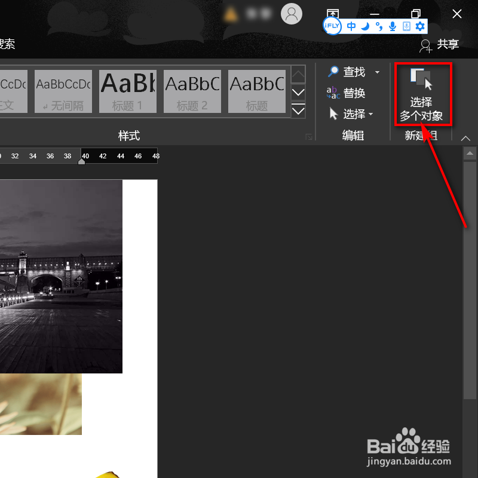Click the iFLY input method logo

332,26
